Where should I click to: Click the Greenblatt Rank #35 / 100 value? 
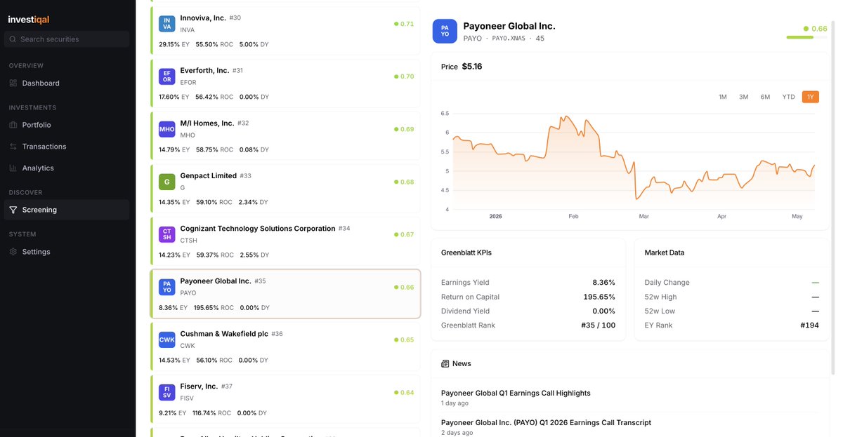[598, 325]
